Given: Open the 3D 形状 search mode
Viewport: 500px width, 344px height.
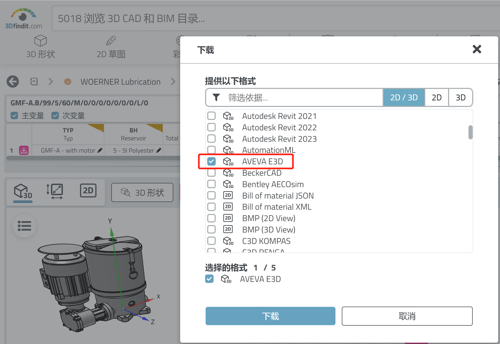Looking at the screenshot, I should pyautogui.click(x=41, y=47).
